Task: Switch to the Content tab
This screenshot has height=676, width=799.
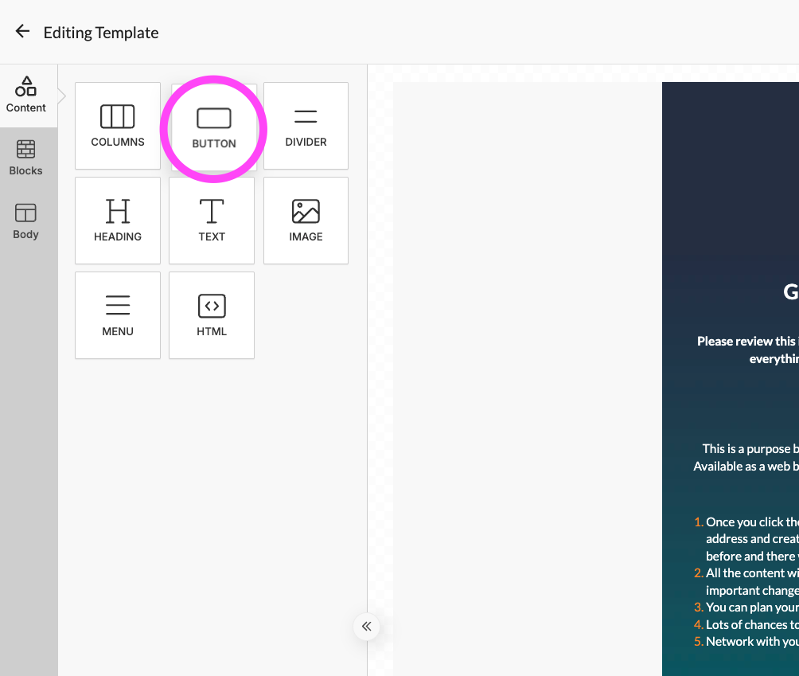Action: [x=26, y=96]
